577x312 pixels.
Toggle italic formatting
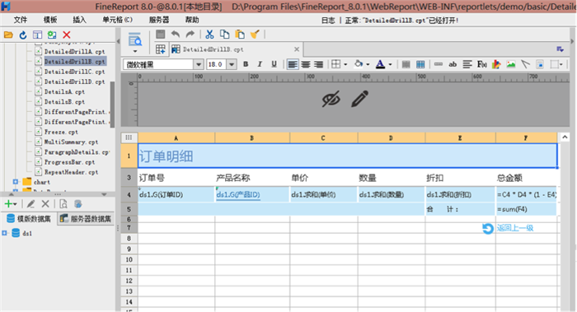pos(260,64)
